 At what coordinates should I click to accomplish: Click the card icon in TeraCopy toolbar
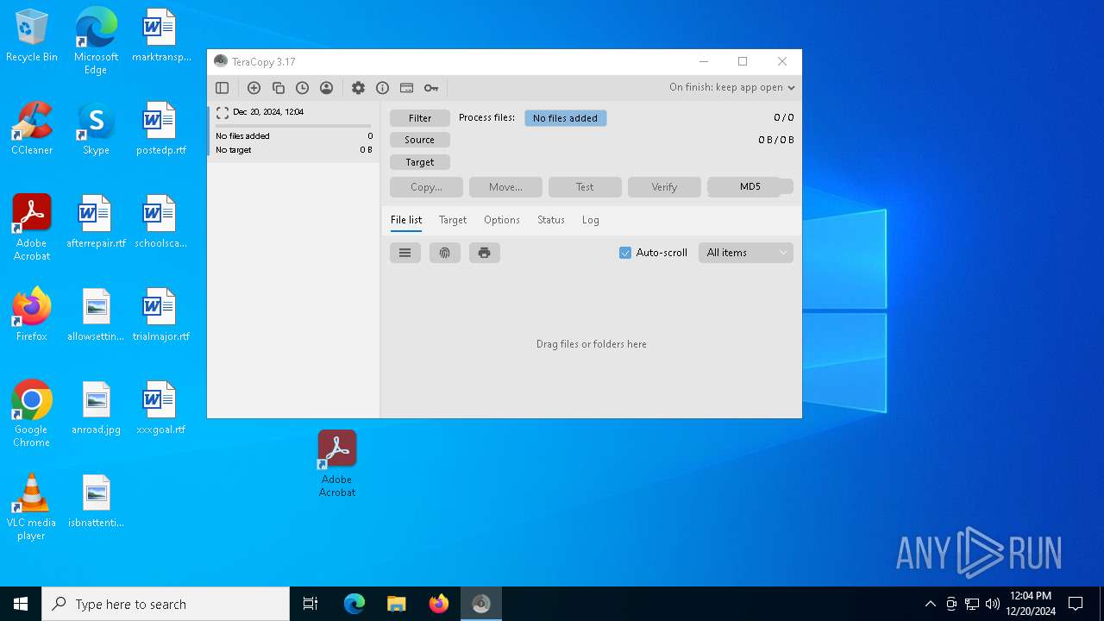[406, 88]
